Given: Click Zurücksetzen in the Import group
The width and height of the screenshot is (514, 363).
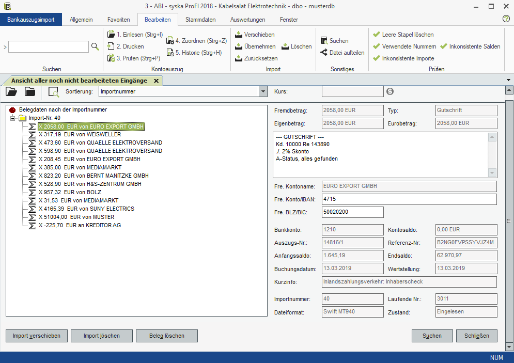Looking at the screenshot, I should [256, 58].
